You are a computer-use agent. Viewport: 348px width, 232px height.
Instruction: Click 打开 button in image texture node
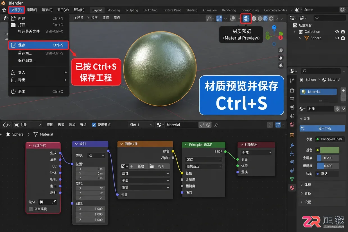pyautogui.click(x=159, y=166)
